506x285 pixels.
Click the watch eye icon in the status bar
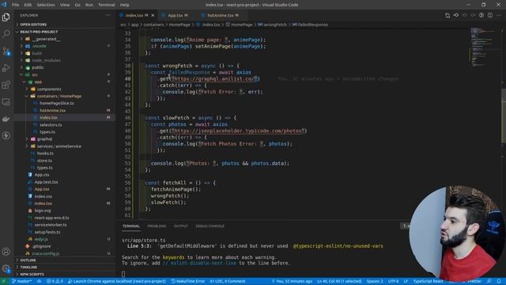point(39,281)
